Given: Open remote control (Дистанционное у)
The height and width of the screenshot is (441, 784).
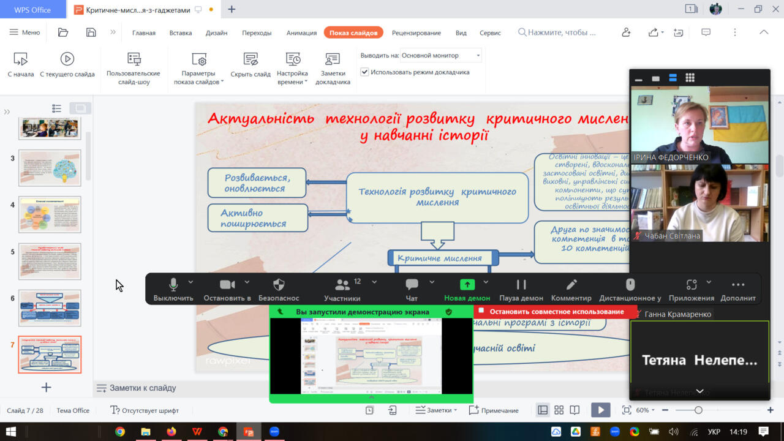Looking at the screenshot, I should tap(630, 290).
